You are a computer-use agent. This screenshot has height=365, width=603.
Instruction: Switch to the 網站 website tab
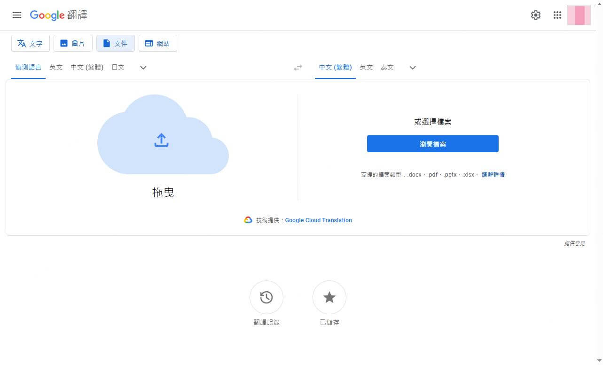[158, 43]
